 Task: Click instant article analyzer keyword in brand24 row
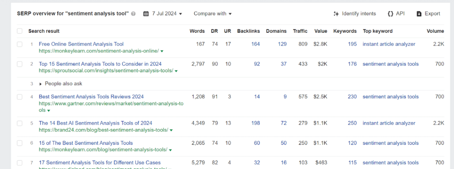click(389, 123)
